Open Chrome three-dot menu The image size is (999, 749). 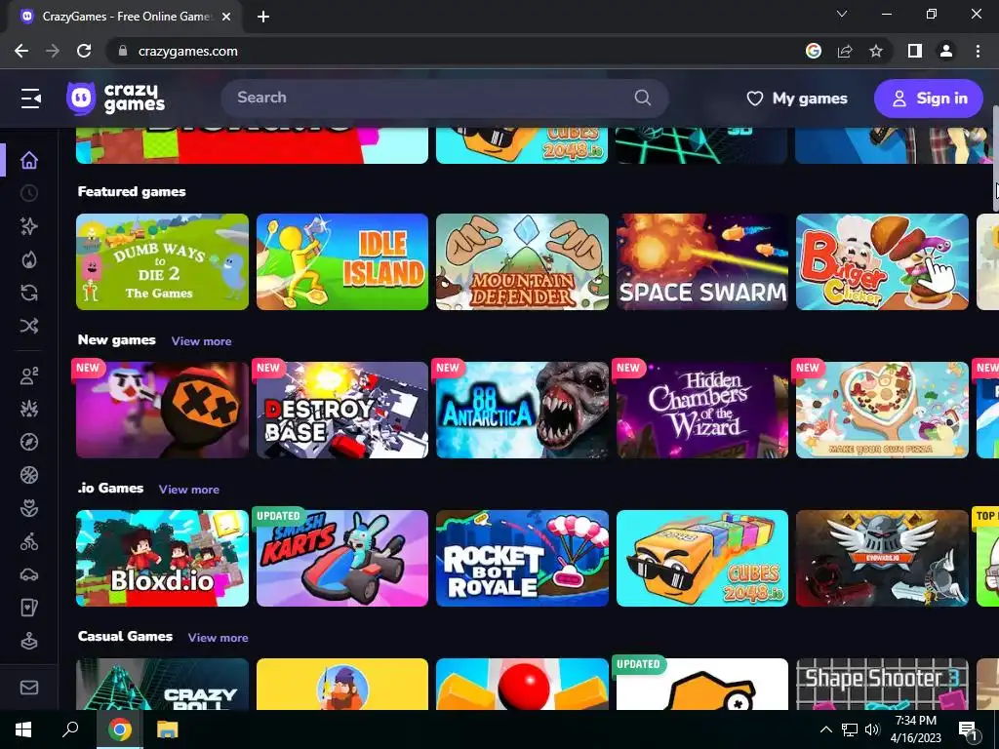[978, 51]
